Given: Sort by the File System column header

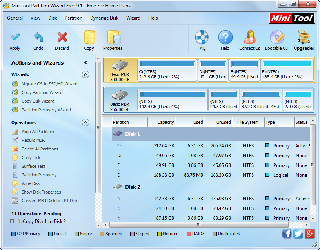Looking at the screenshot, I should [248, 122].
